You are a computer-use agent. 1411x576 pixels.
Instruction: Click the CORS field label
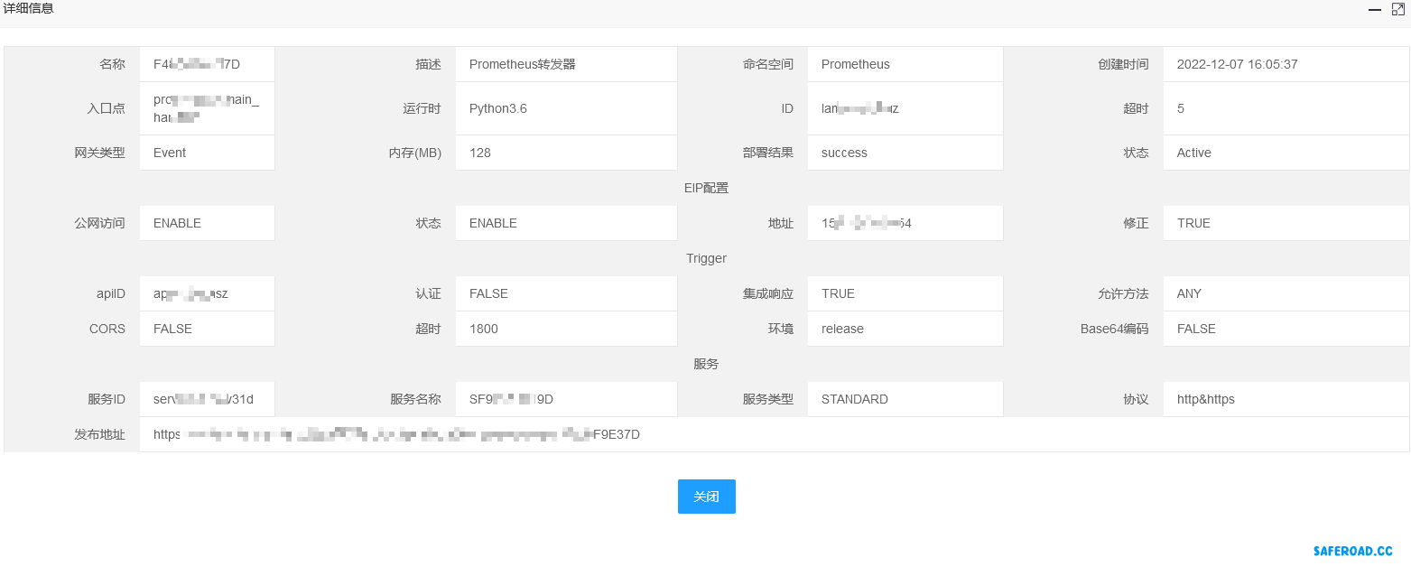pos(107,329)
